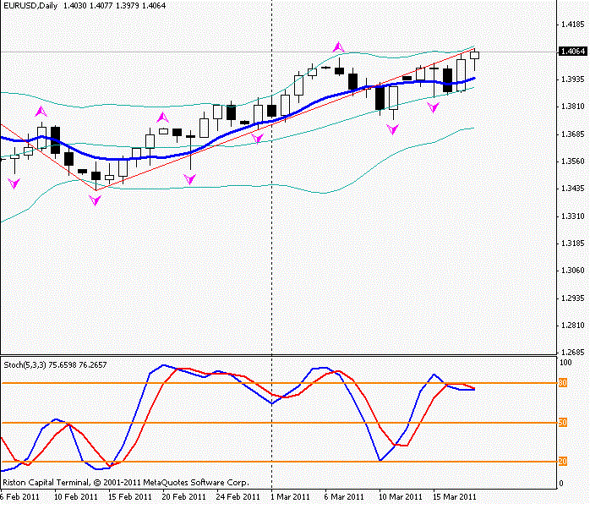Click the 1.3435 price axis label
The image size is (590, 509).
click(x=573, y=189)
